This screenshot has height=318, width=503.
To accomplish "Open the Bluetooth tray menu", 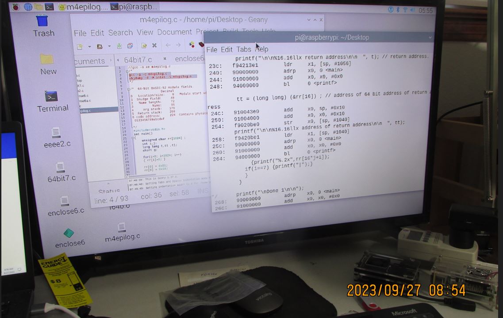I will click(x=398, y=10).
